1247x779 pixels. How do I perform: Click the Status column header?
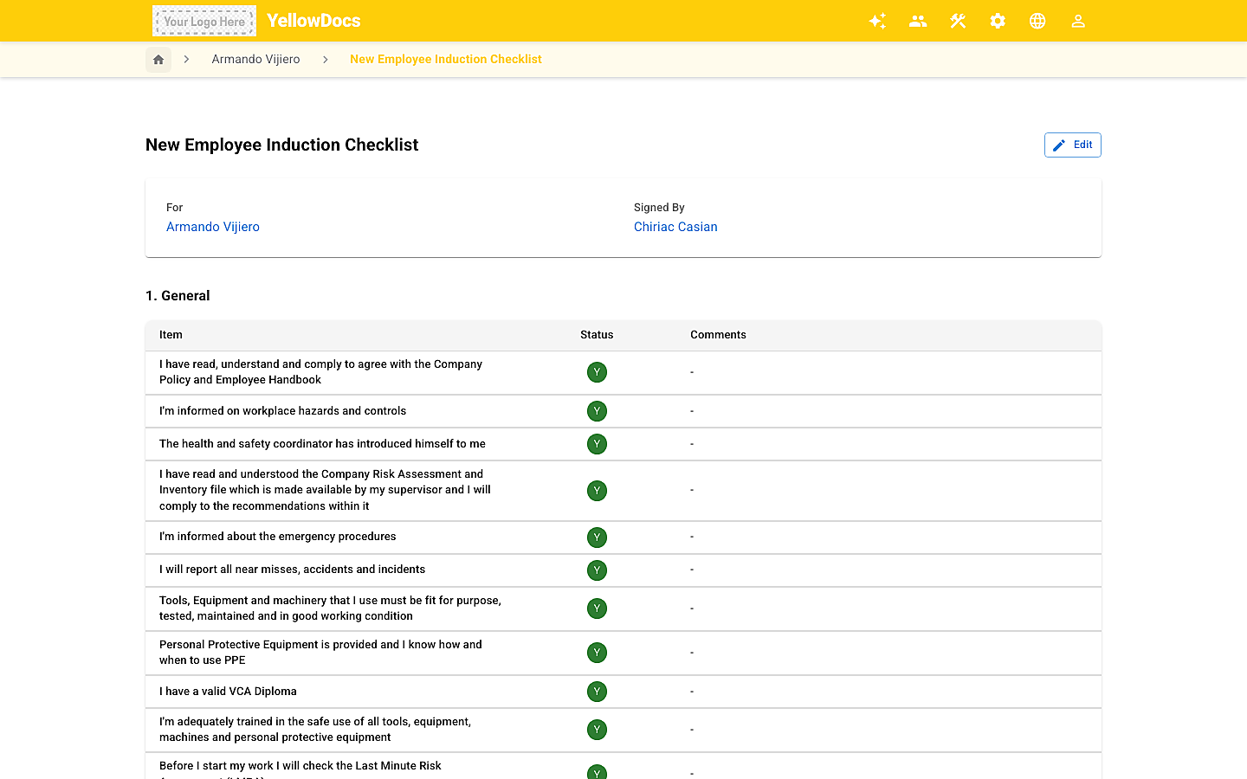597,335
